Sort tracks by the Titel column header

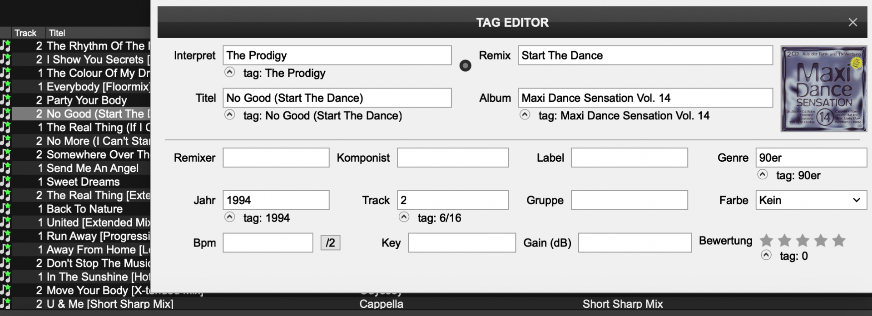(56, 33)
